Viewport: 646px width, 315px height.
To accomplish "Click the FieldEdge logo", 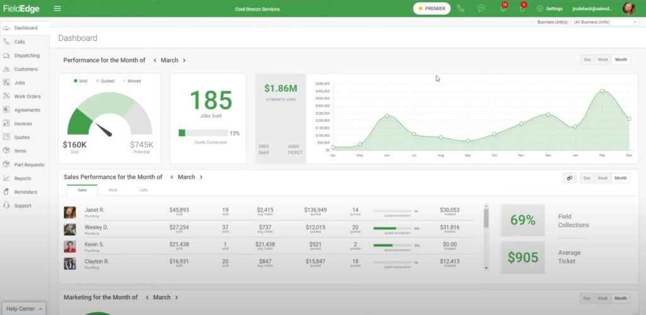I will click(x=21, y=9).
